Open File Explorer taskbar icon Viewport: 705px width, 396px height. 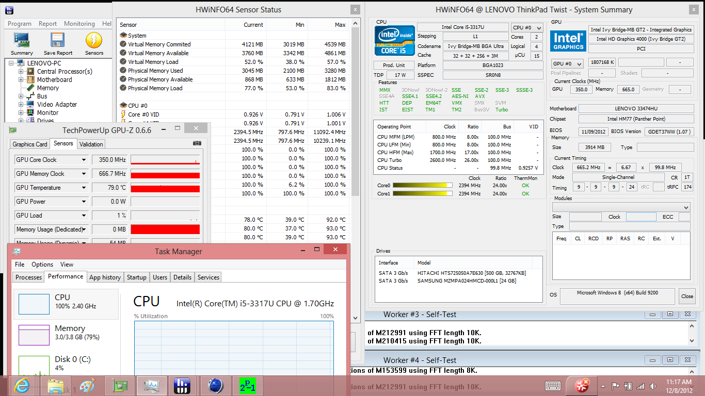[55, 385]
